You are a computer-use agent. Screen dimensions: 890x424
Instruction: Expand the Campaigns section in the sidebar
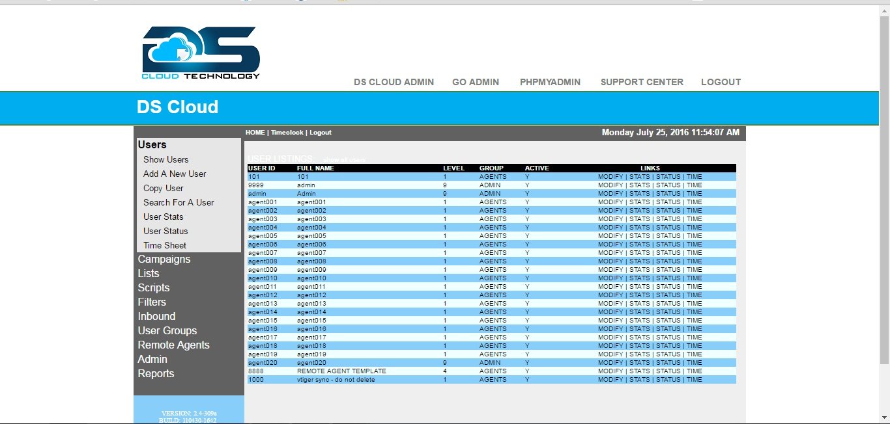click(164, 259)
